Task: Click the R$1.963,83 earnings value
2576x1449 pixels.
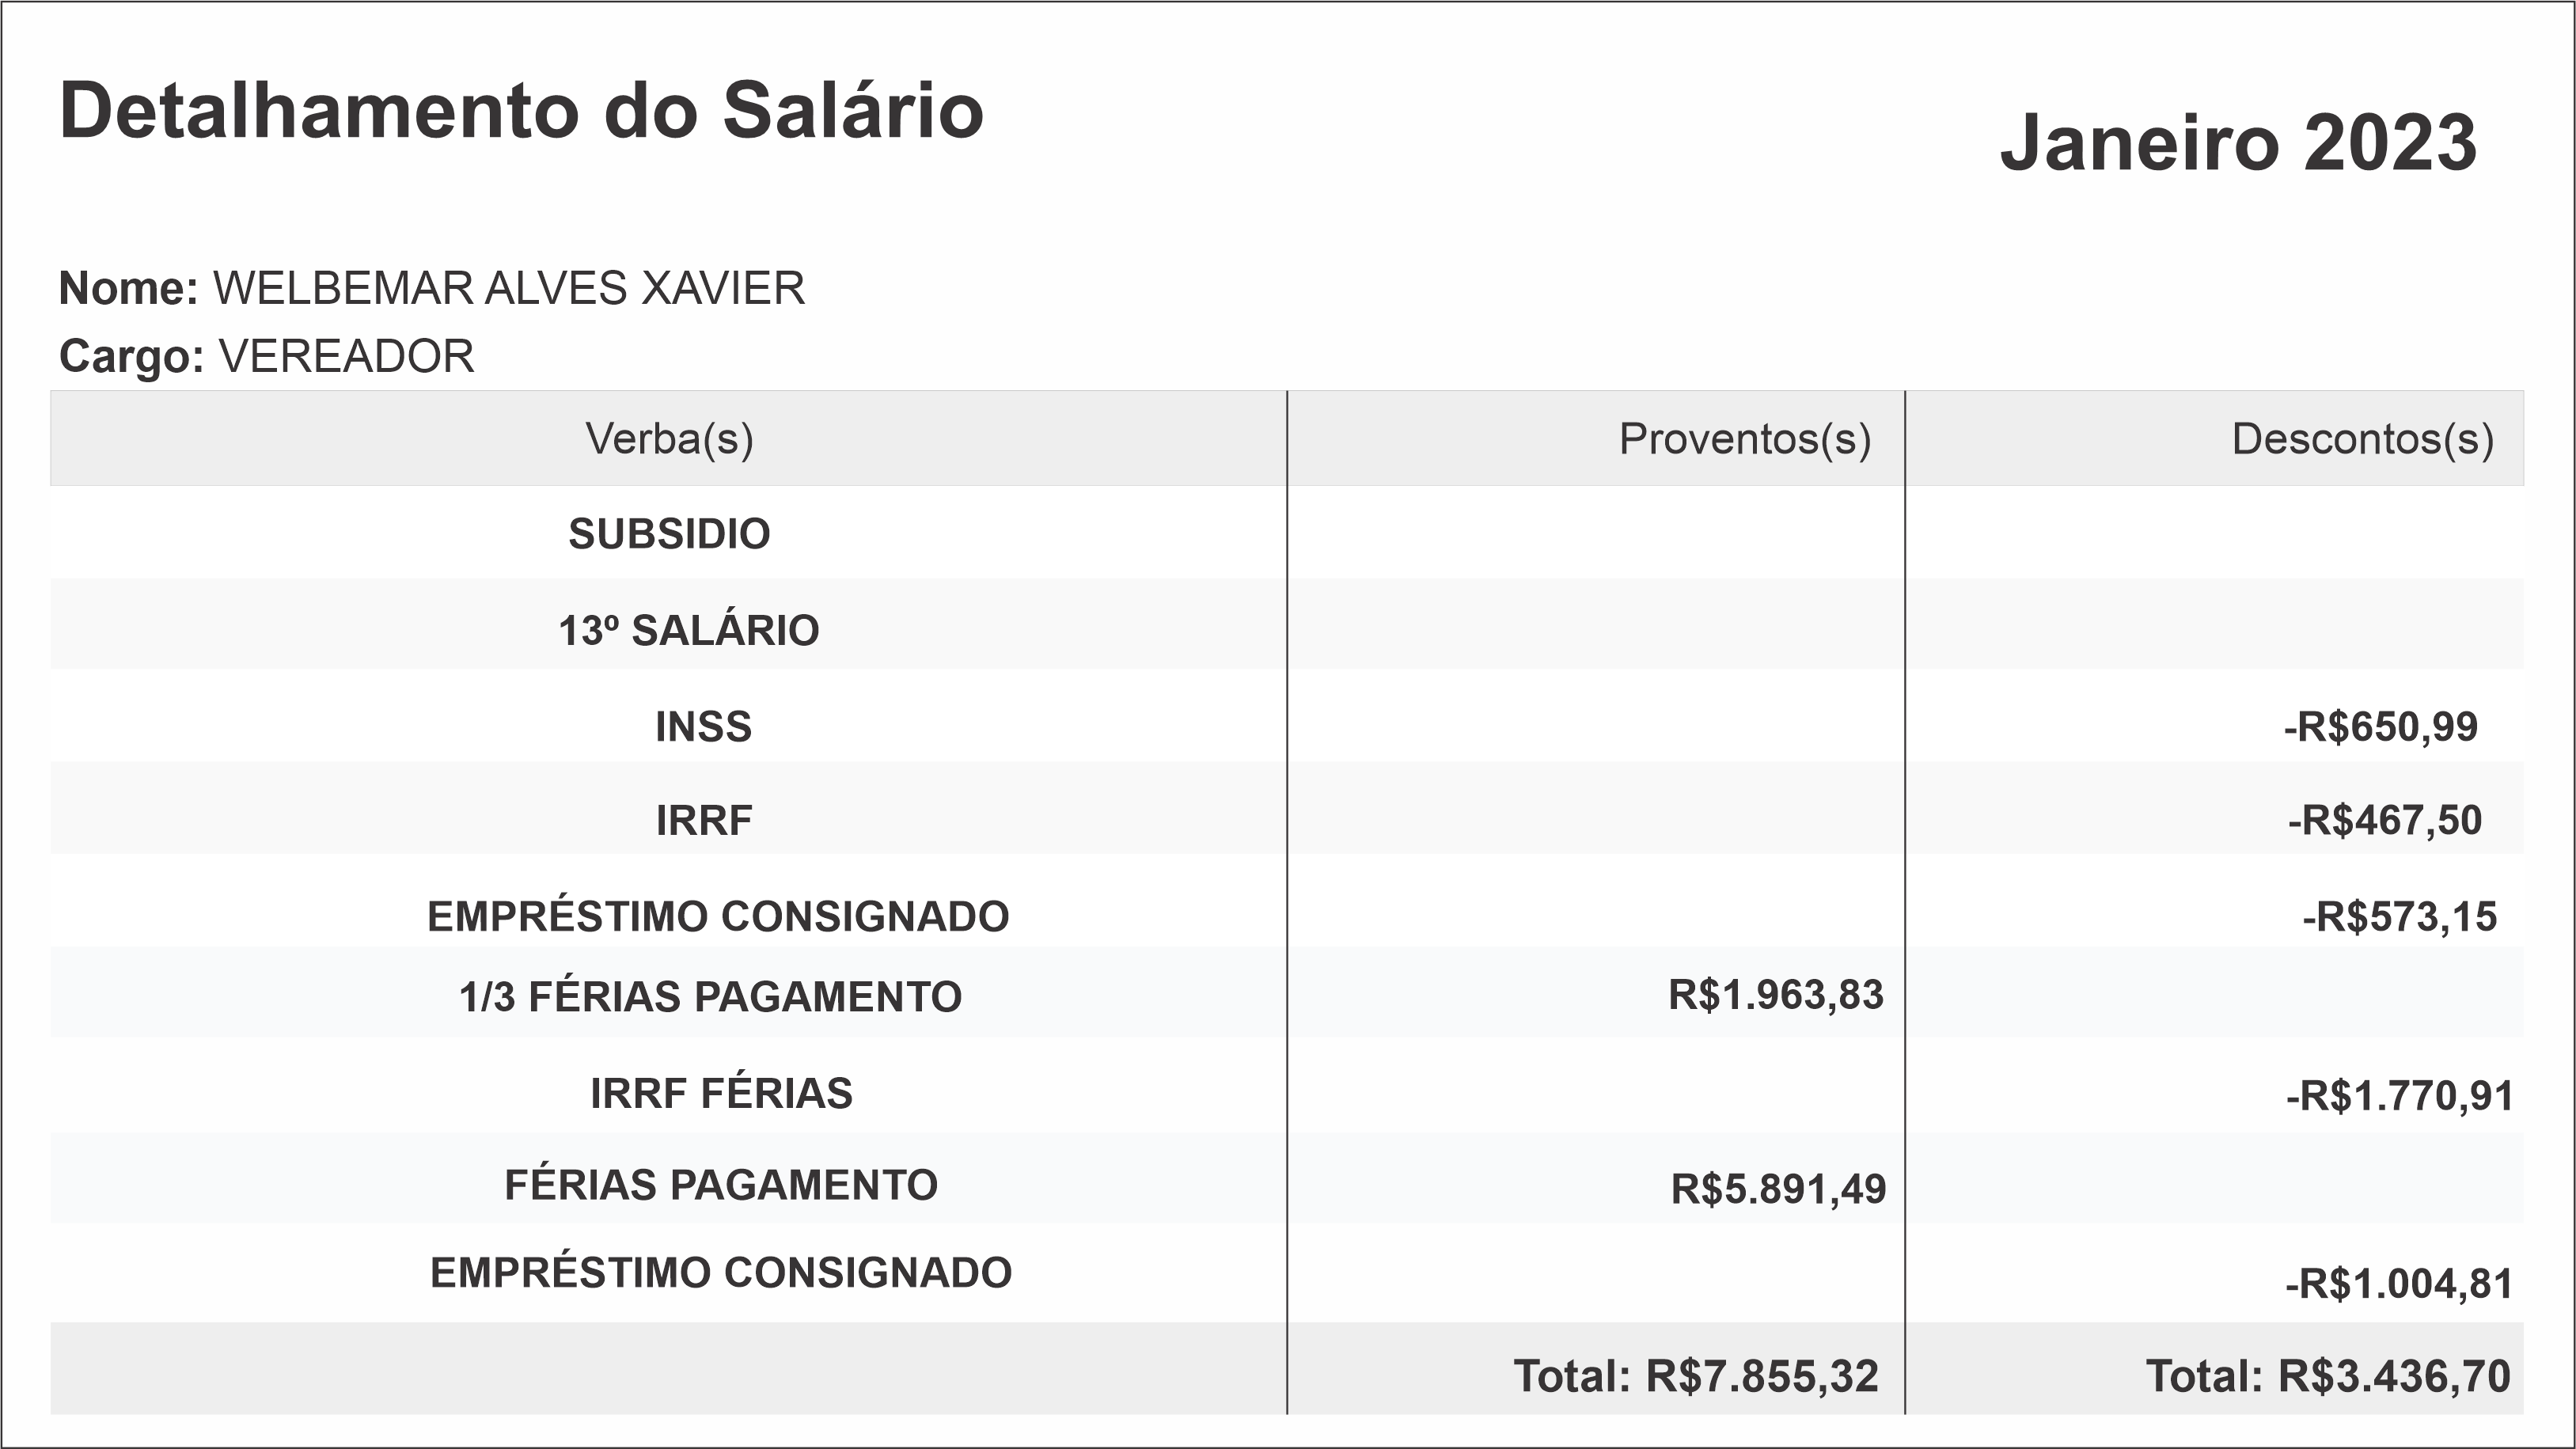Action: (x=1775, y=995)
